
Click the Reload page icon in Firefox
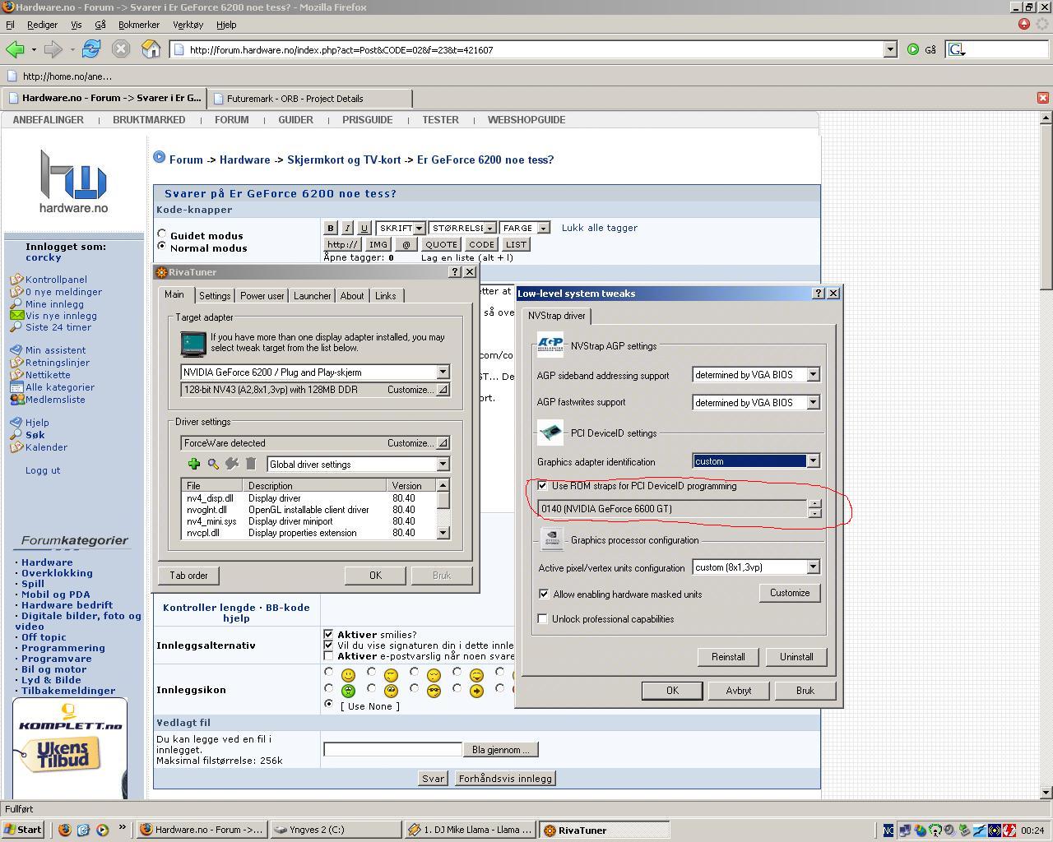(x=90, y=49)
